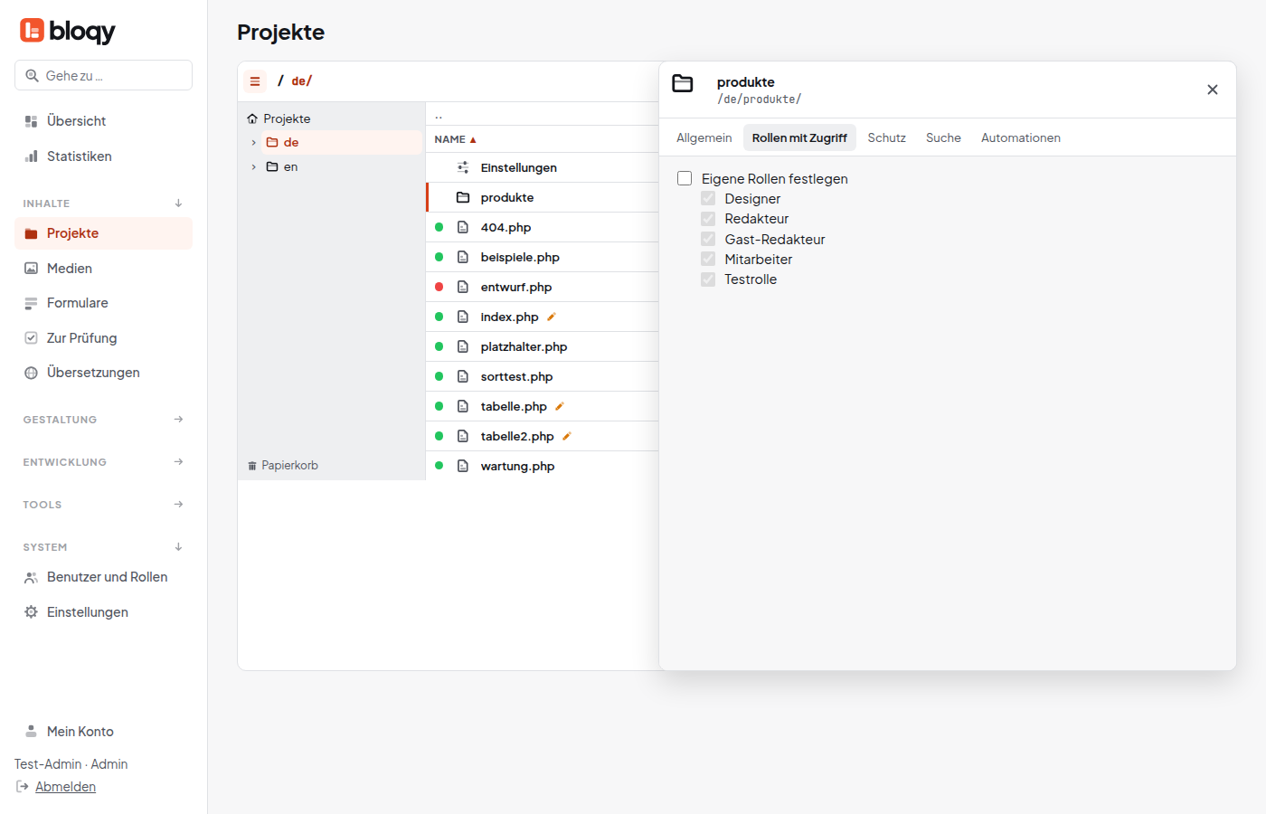Expand the TOOLS sidebar section
Image resolution: width=1266 pixels, height=814 pixels.
pyautogui.click(x=178, y=505)
